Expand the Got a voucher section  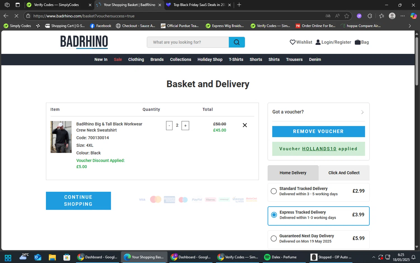point(319,112)
